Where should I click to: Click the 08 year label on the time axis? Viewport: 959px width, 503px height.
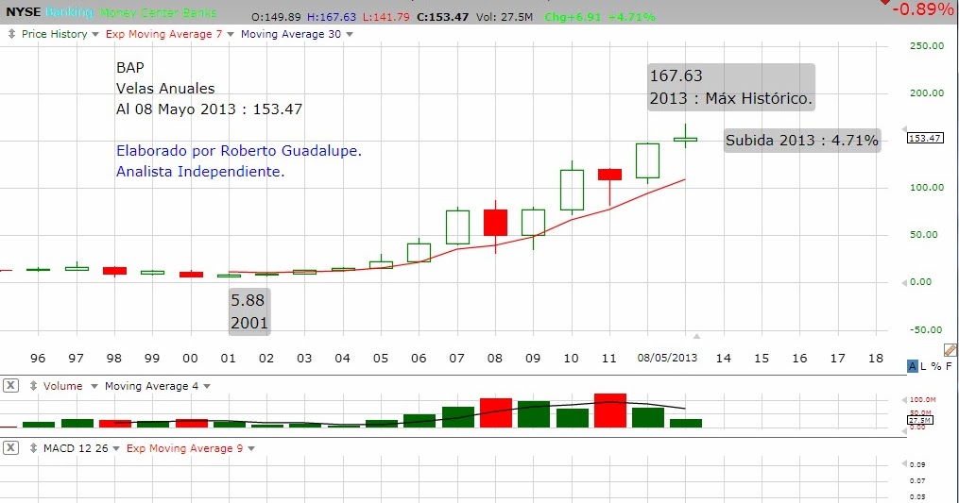coord(495,359)
